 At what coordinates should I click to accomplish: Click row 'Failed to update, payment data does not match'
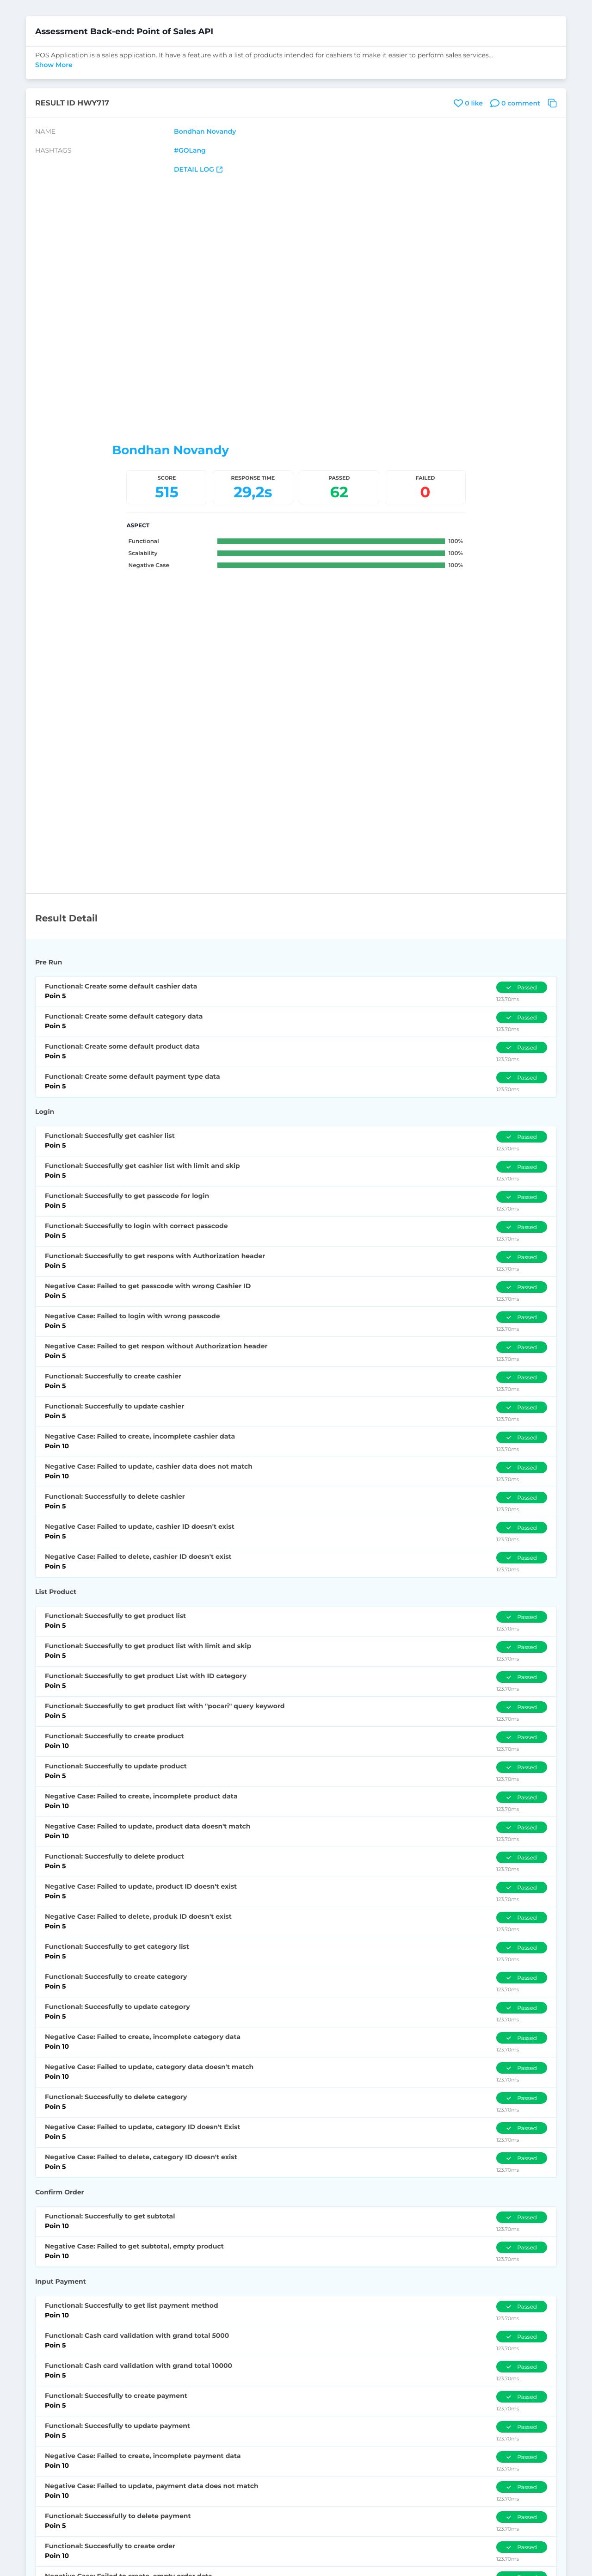[x=296, y=2490]
